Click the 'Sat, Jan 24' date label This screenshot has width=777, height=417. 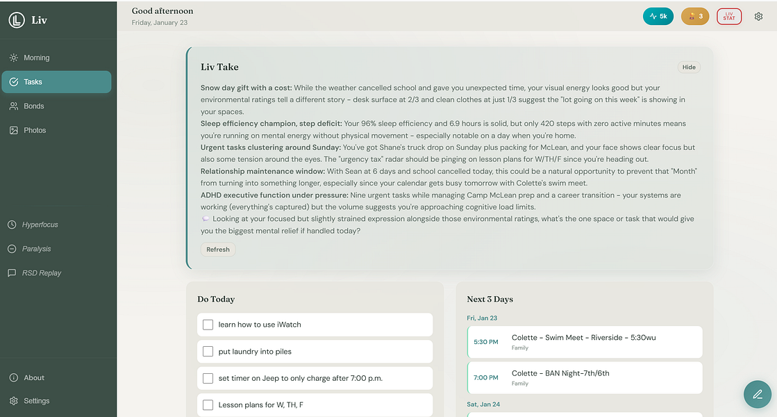click(x=483, y=404)
